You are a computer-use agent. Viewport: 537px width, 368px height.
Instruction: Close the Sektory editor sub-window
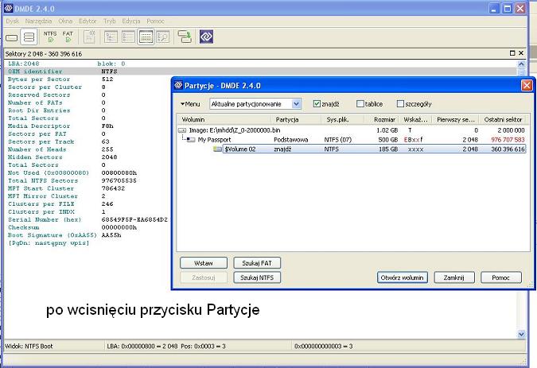pyautogui.click(x=521, y=53)
